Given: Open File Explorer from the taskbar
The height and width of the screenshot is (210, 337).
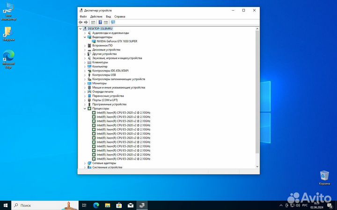Looking at the screenshot, I should (108, 205).
